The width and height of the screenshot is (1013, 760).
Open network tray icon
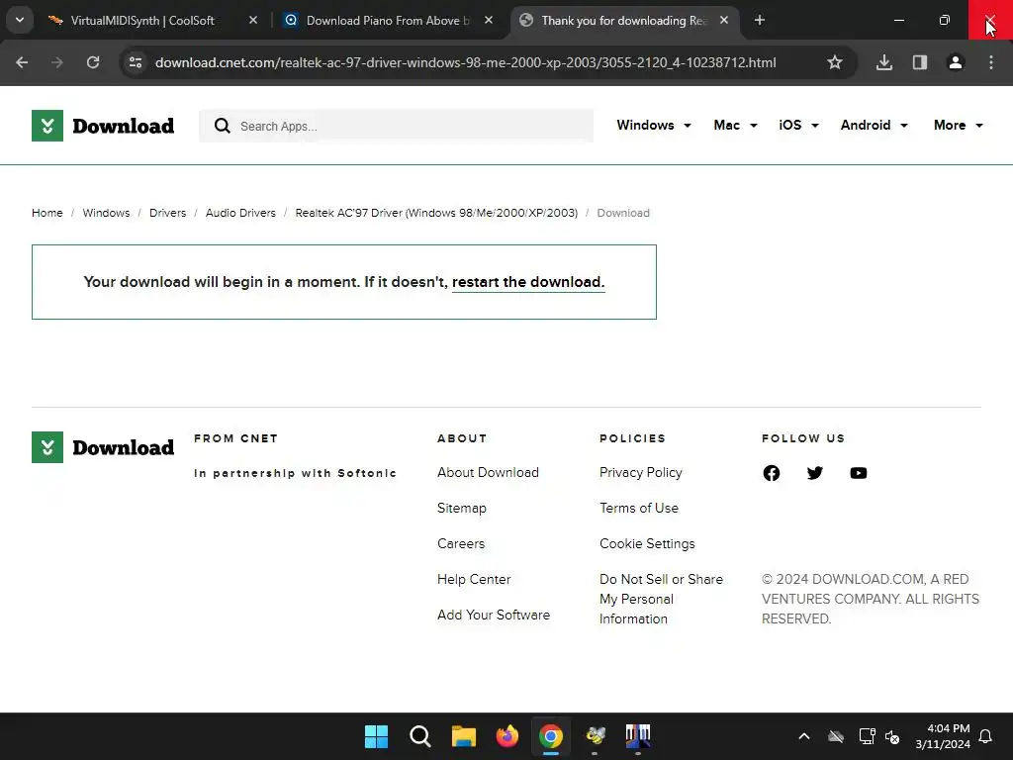point(867,736)
